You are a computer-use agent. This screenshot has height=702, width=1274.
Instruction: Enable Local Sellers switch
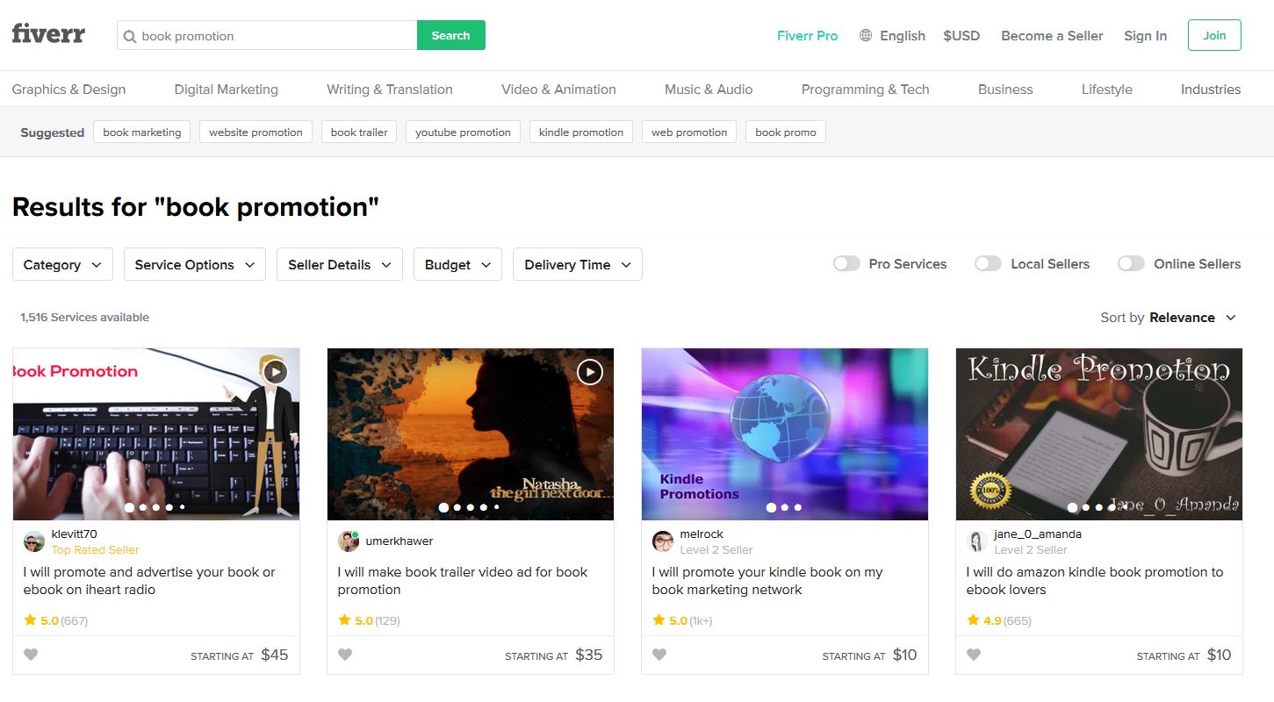988,264
